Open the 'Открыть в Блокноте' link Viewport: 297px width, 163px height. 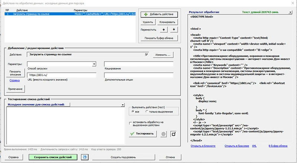[203, 146]
